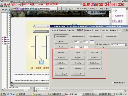Click the MiddleUp button
This screenshot has height=96, width=128.
coord(78,63)
